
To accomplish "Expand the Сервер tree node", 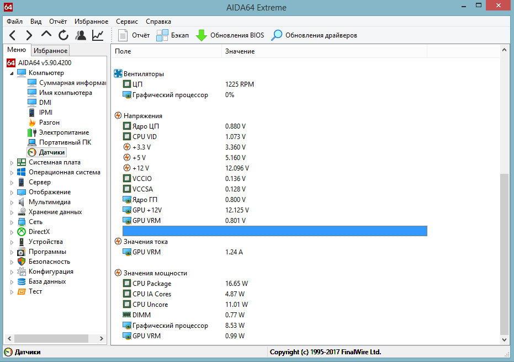I will (x=12, y=182).
